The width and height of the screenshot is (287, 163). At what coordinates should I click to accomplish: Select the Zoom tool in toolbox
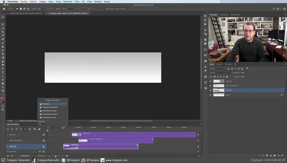pyautogui.click(x=3, y=87)
